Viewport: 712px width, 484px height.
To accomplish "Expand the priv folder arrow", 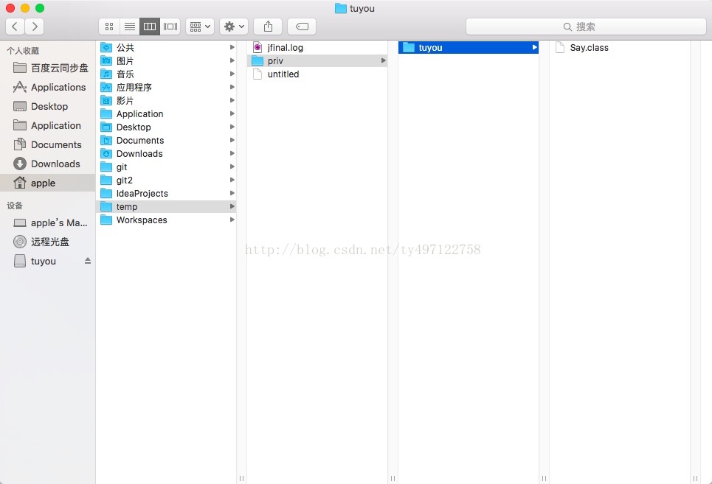I will point(383,60).
